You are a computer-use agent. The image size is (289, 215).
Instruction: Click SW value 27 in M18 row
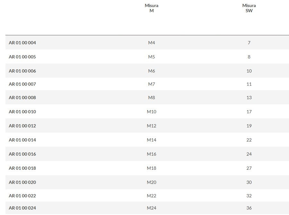click(x=249, y=168)
